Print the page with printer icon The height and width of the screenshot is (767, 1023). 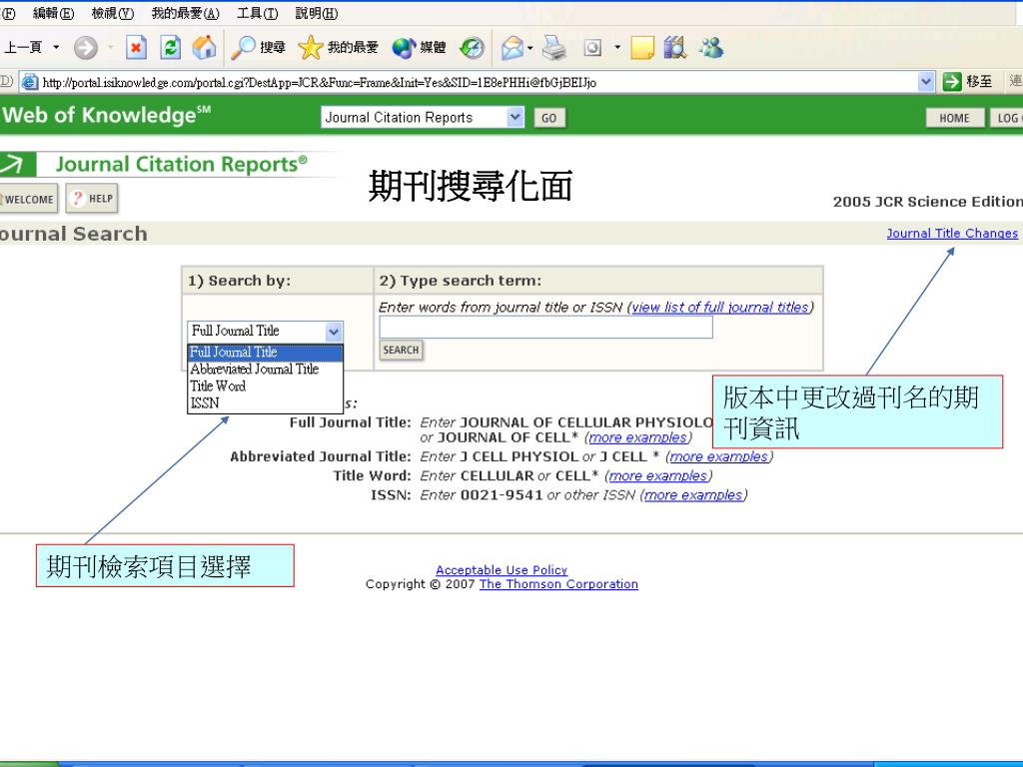coord(555,48)
